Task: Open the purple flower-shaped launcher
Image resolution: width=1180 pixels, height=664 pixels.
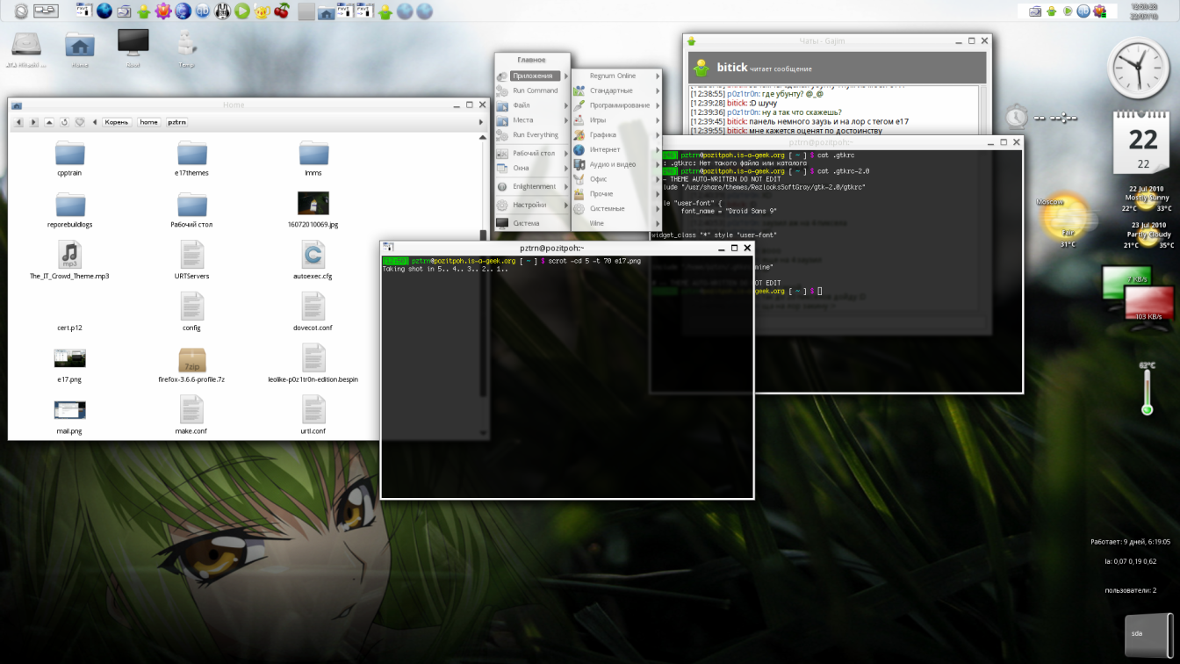Action: (162, 11)
